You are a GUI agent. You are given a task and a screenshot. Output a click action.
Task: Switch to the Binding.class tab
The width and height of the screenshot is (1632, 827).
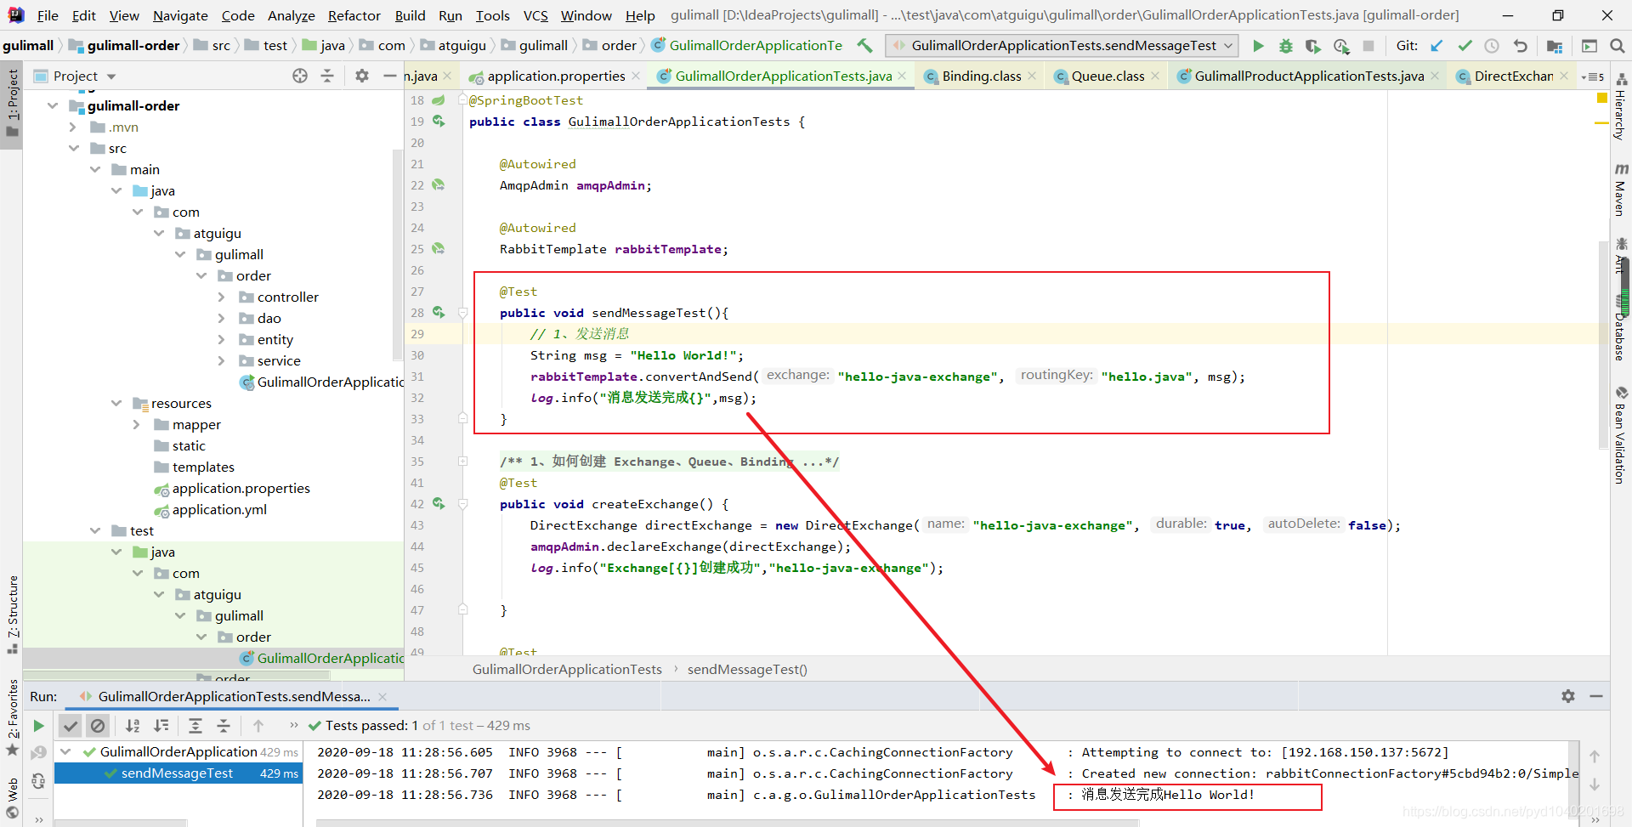(x=982, y=76)
